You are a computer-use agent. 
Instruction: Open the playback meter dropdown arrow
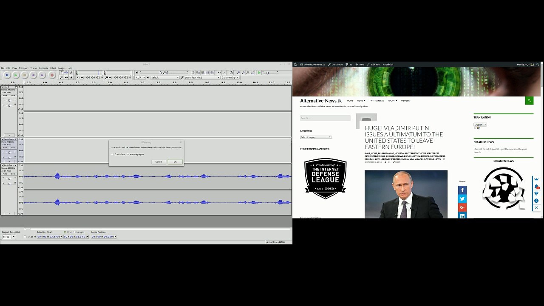[82, 77]
